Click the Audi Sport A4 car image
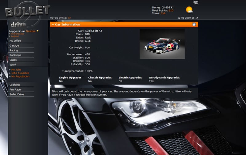The image size is (246, 155). tap(162, 44)
